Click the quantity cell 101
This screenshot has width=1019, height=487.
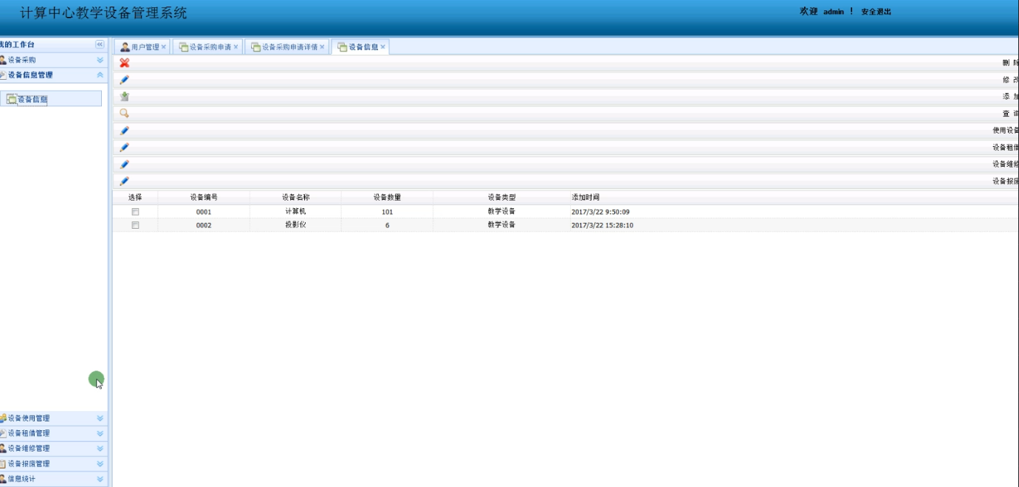(387, 212)
